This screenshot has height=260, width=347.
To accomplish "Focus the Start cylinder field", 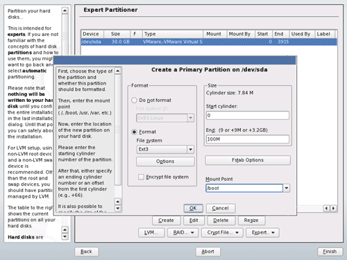I will (x=248, y=115).
